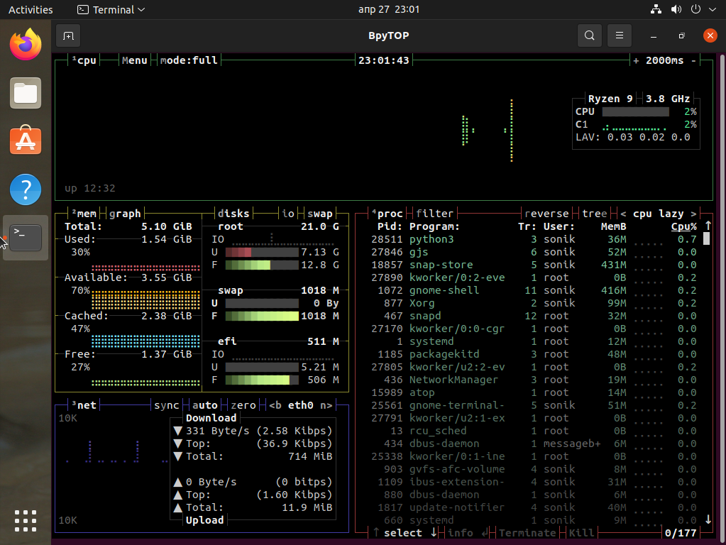Toggle auto scaling in net panel
726x545 pixels.
point(205,405)
